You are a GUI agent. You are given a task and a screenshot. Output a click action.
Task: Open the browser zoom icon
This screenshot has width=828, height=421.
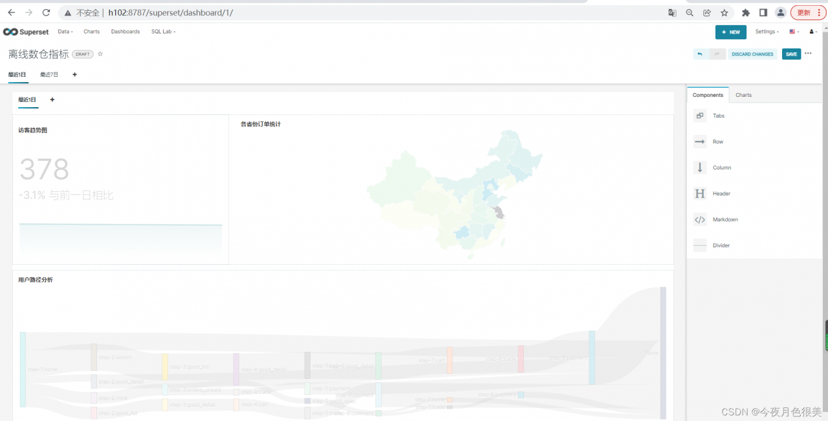point(690,12)
